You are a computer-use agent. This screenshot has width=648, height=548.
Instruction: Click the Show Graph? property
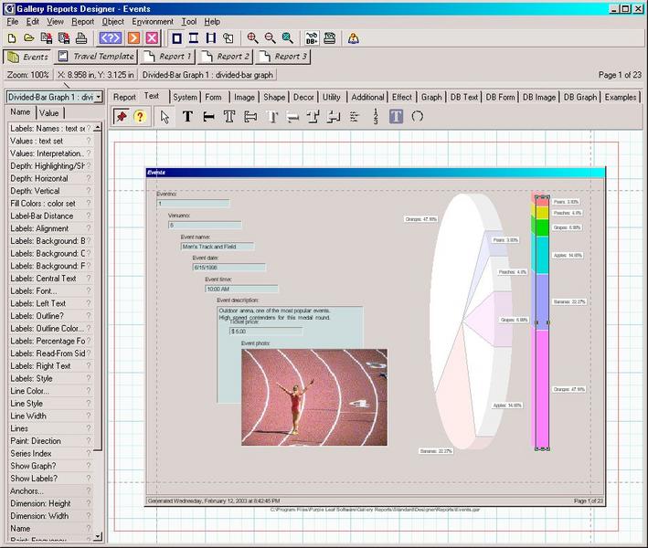pyautogui.click(x=50, y=466)
